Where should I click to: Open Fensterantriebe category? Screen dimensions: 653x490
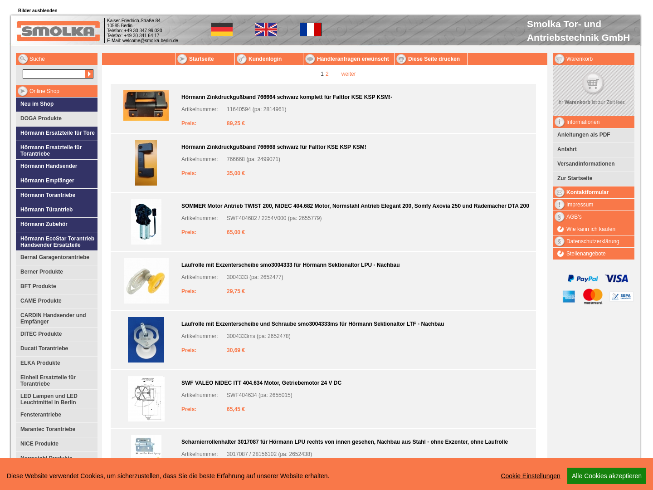[x=57, y=415]
